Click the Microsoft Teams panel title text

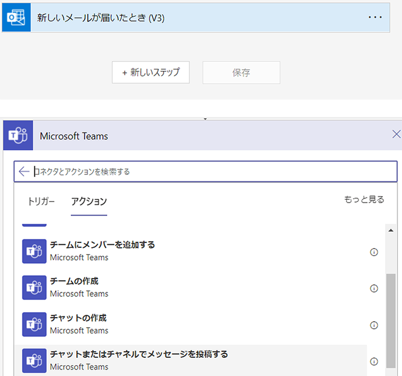(74, 136)
